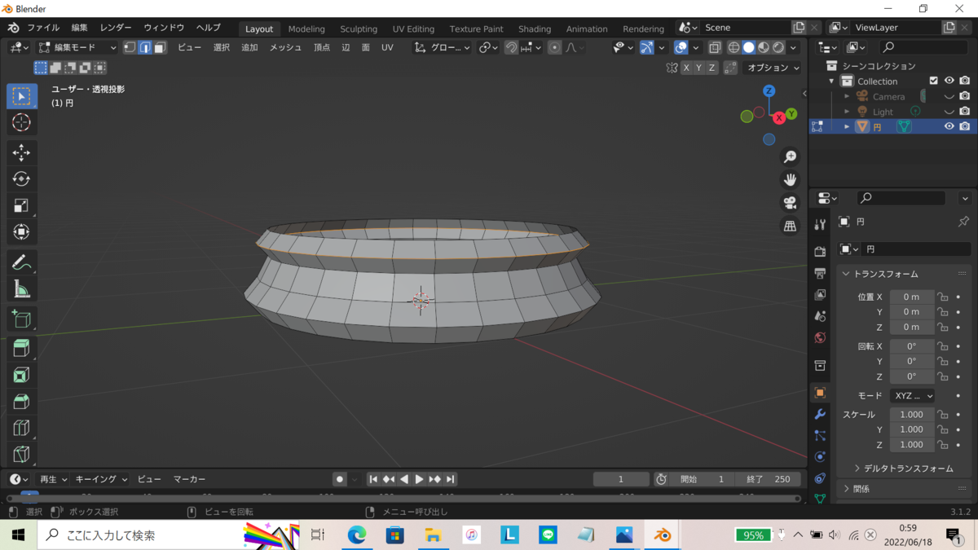Screen dimensions: 978x550
Task: Toggle mirror X axis button
Action: pos(686,68)
